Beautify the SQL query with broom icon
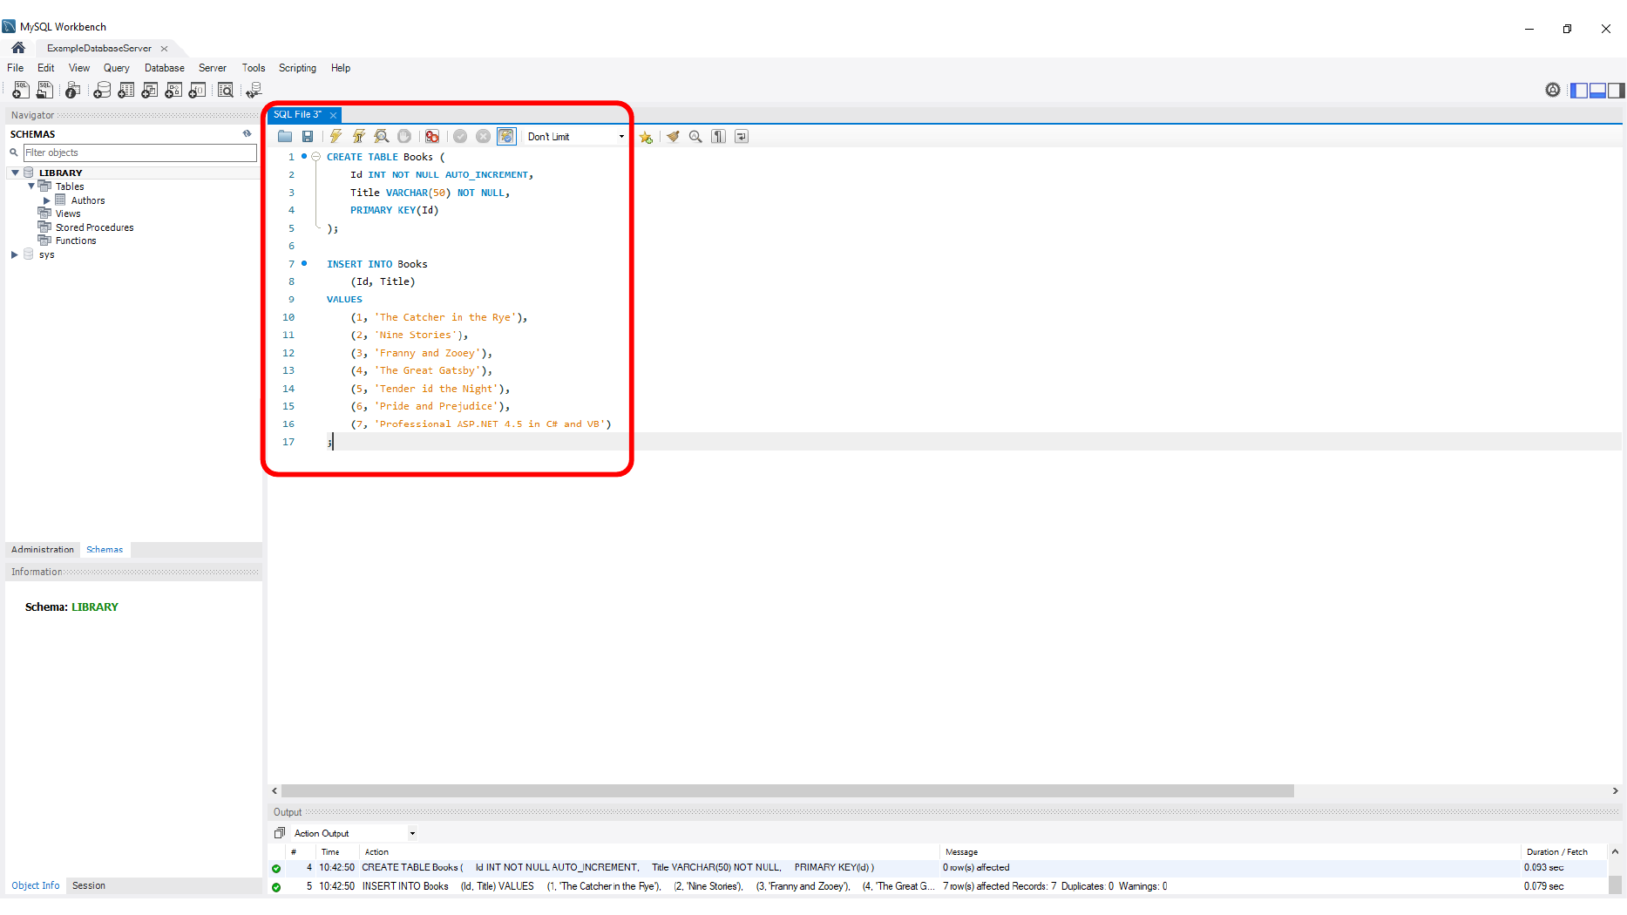 point(673,137)
